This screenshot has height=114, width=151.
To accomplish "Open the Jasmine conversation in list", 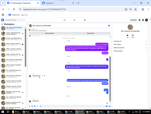I will coord(12,34).
